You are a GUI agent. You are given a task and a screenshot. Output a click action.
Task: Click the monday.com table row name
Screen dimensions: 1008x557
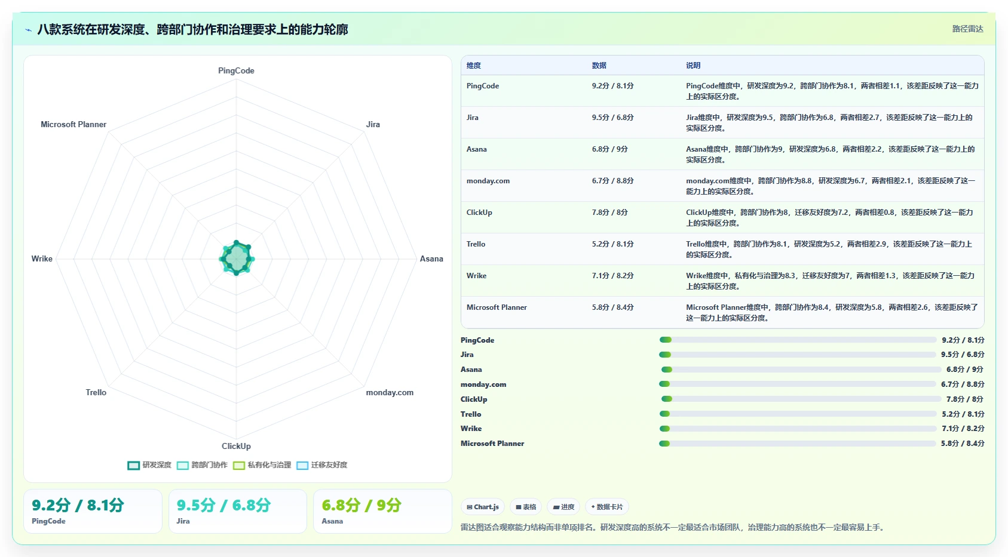pyautogui.click(x=488, y=181)
